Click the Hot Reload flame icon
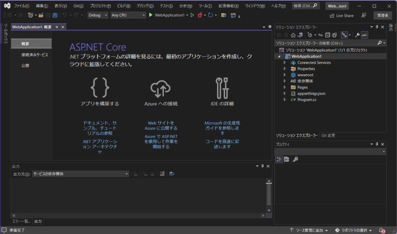This screenshot has height=234, width=397. (x=200, y=15)
